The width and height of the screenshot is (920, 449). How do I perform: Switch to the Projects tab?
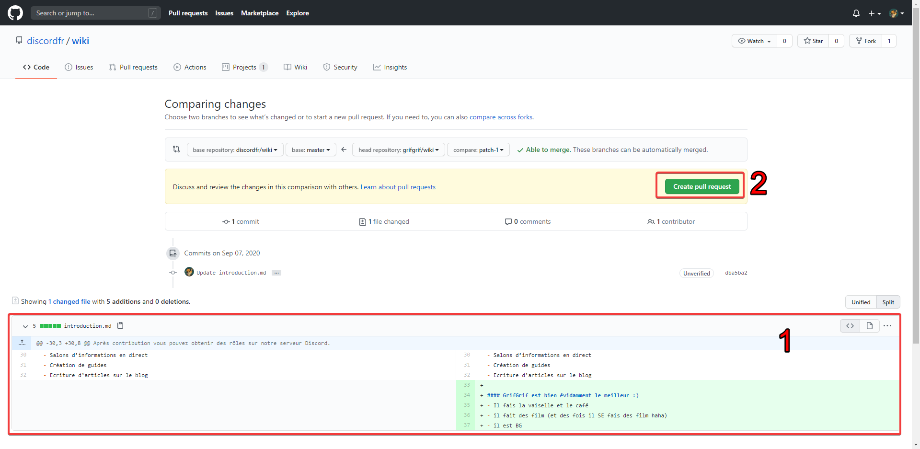[244, 67]
